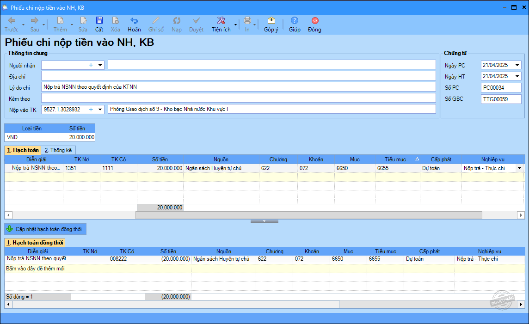This screenshot has width=529, height=324.
Task: Expand the Tiện ích dropdown arrow
Action: pyautogui.click(x=235, y=25)
